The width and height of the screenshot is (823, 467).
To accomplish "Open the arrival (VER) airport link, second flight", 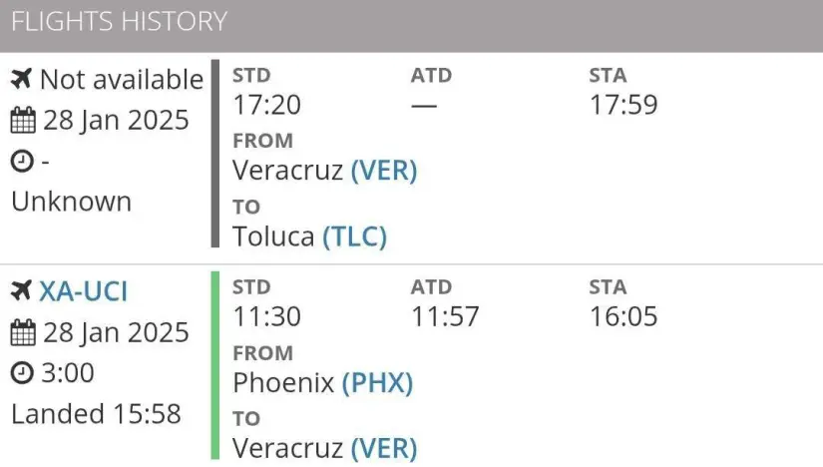I will tap(384, 448).
